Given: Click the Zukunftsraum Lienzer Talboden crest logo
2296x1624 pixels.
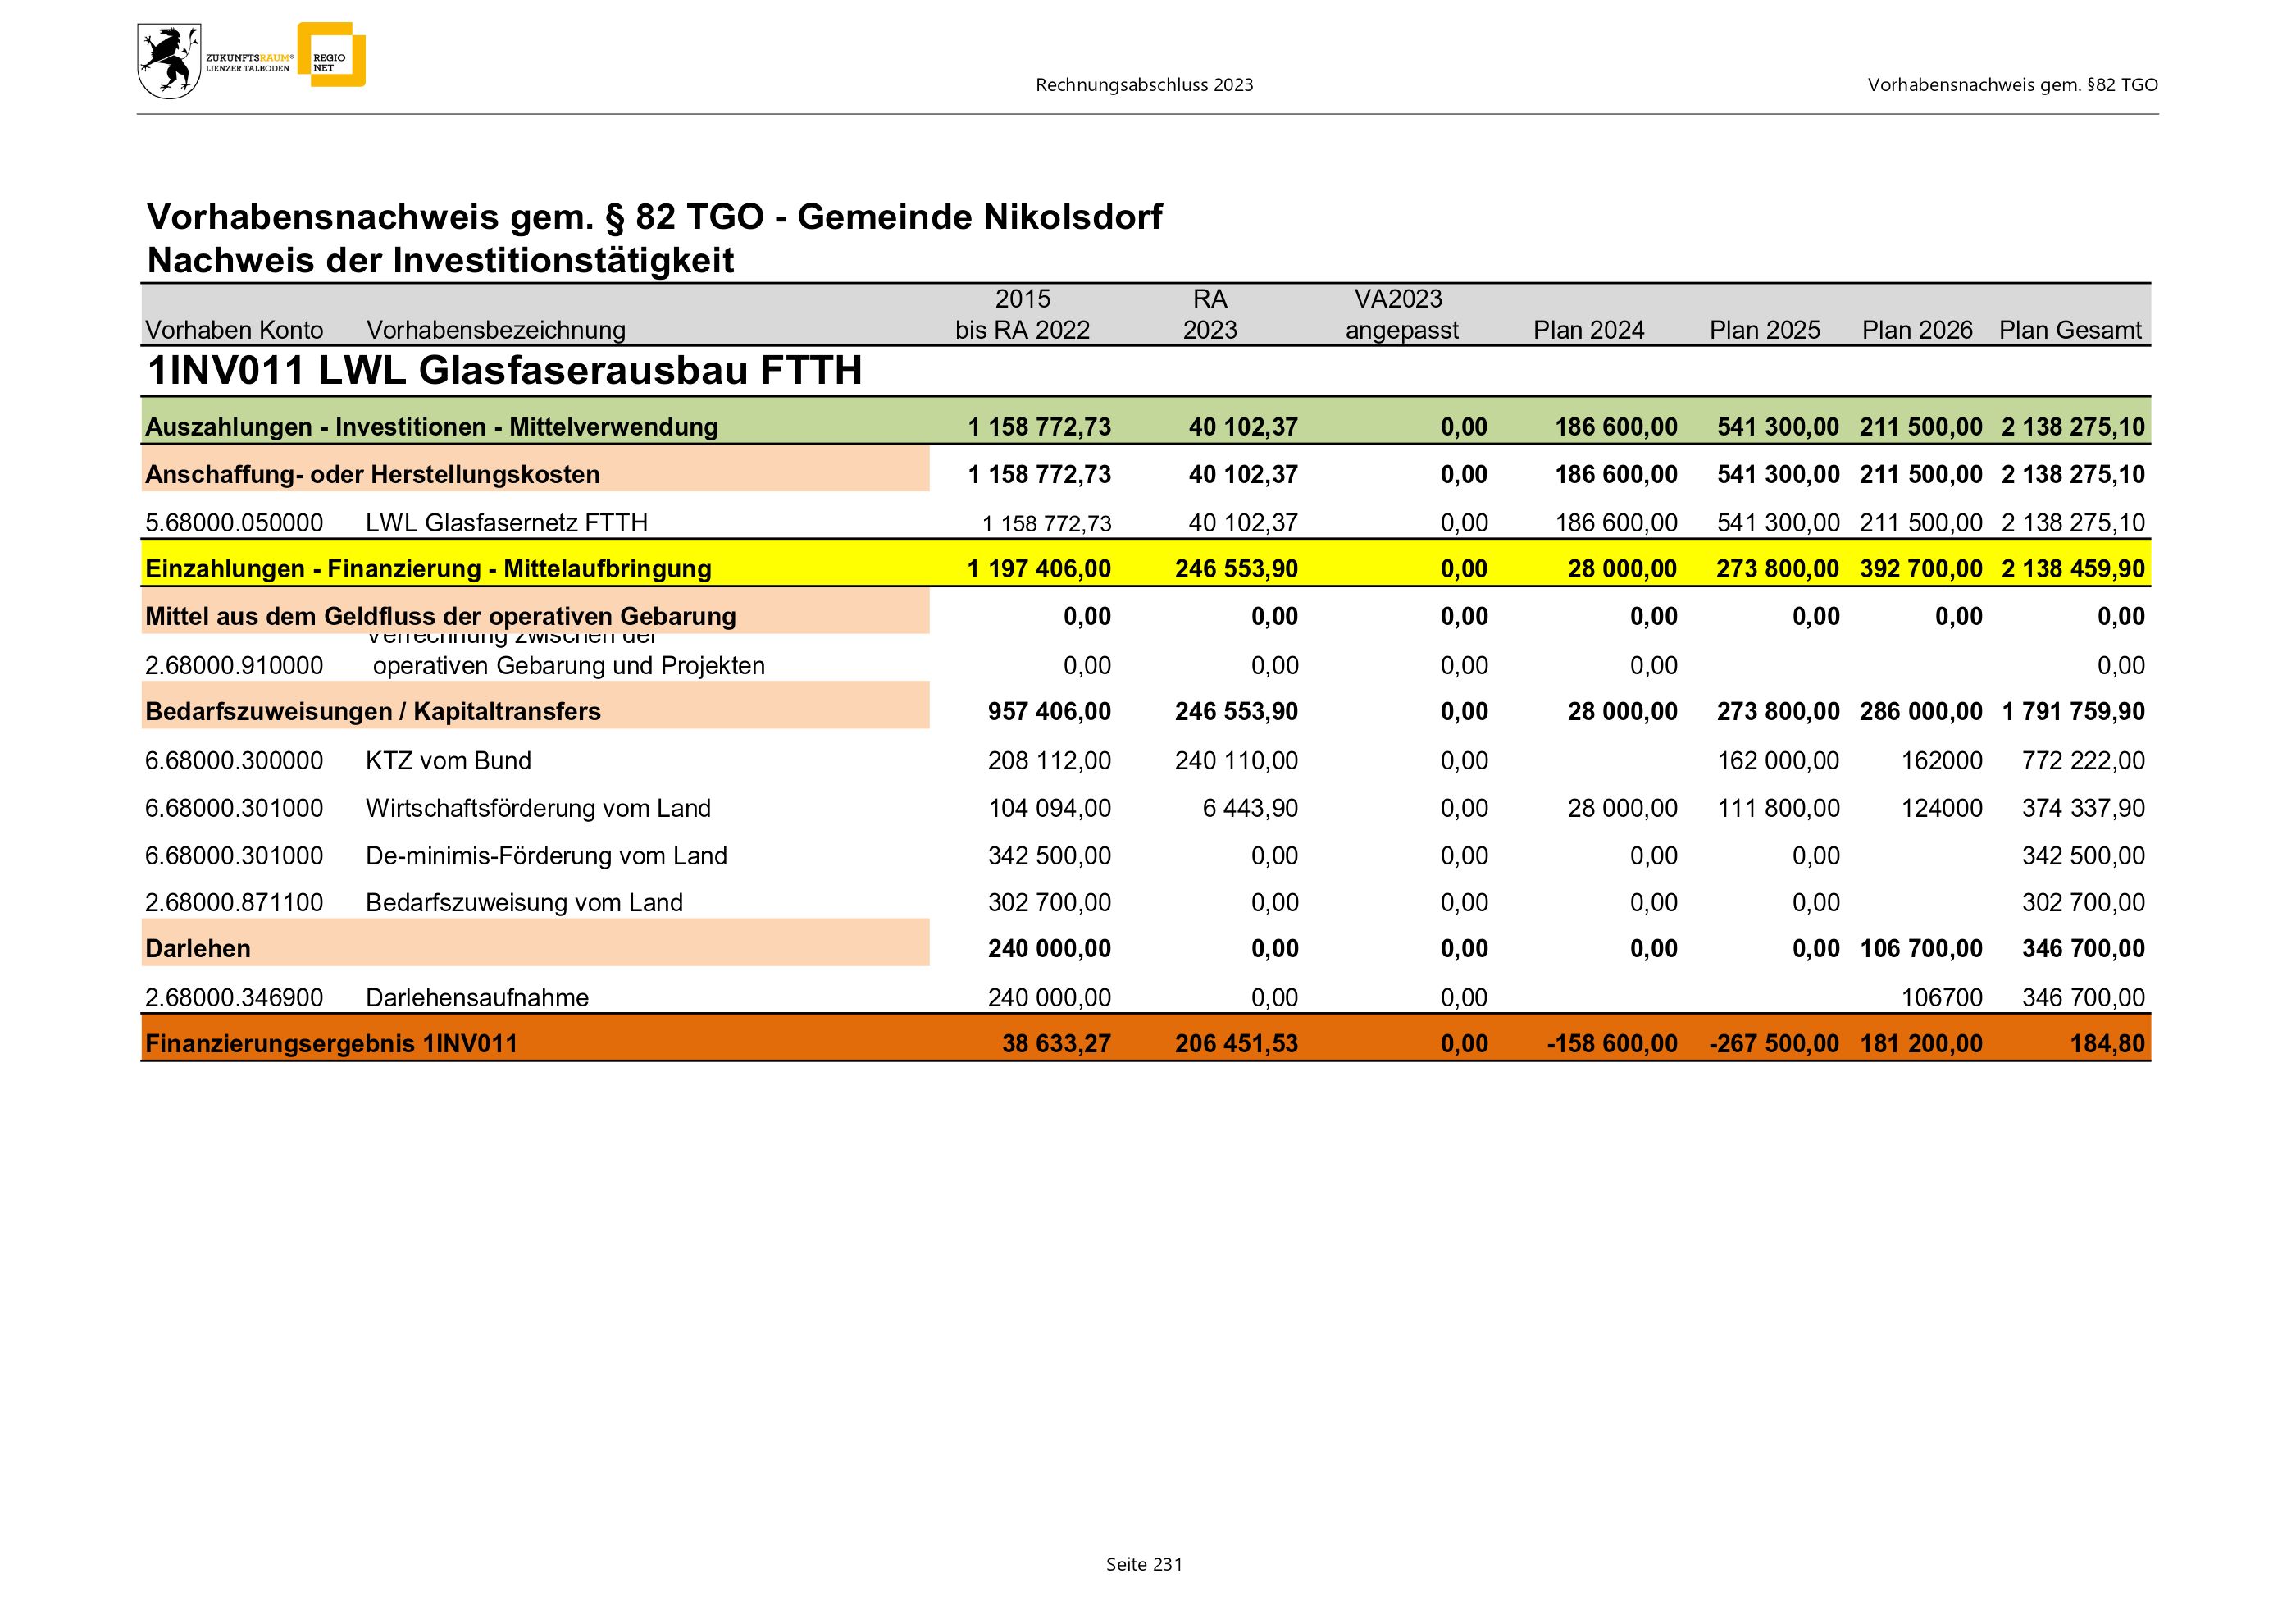Looking at the screenshot, I should [x=169, y=62].
